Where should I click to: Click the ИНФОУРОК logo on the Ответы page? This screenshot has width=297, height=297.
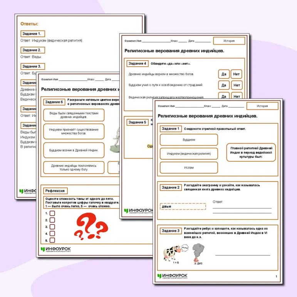click(28, 191)
